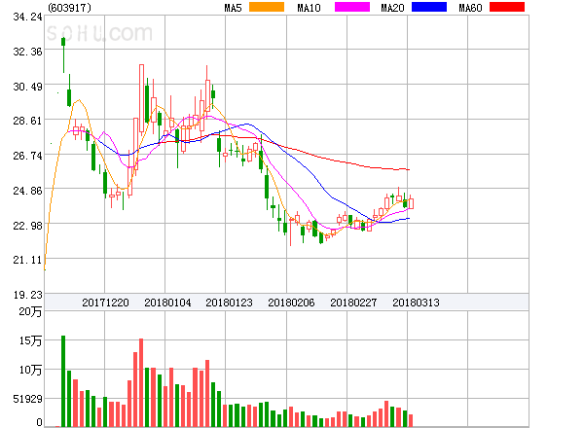
Task: Click the 20180227 date label
Action: (x=353, y=303)
